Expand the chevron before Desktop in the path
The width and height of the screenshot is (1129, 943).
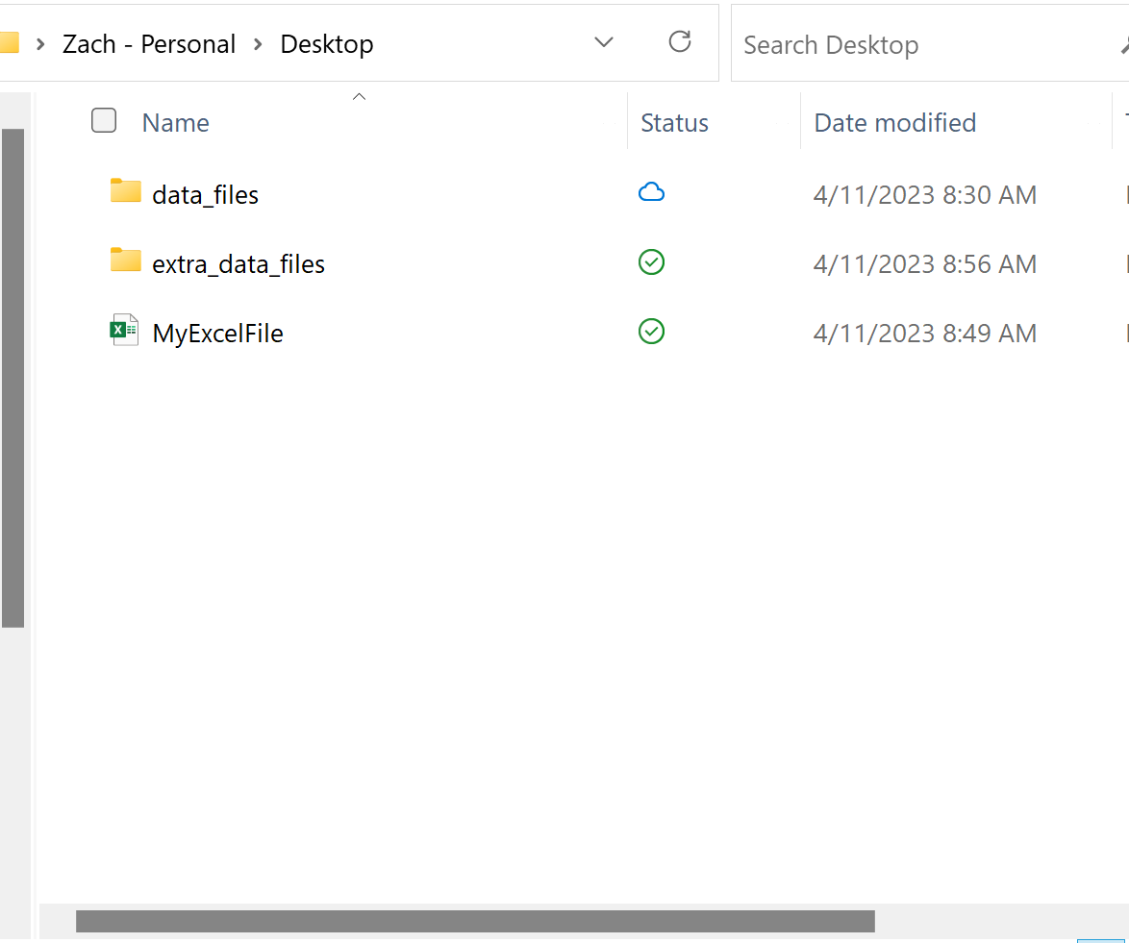(258, 44)
